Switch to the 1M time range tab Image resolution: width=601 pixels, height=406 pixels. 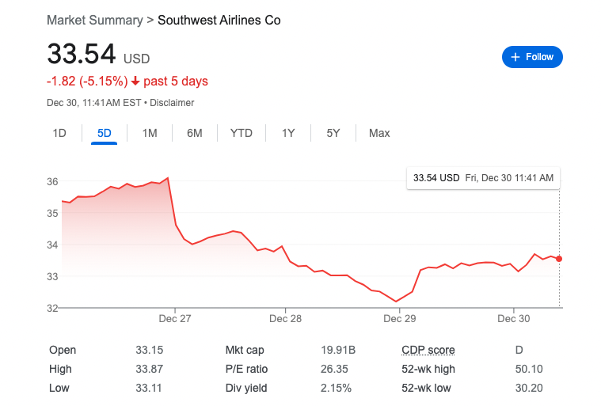(x=150, y=133)
